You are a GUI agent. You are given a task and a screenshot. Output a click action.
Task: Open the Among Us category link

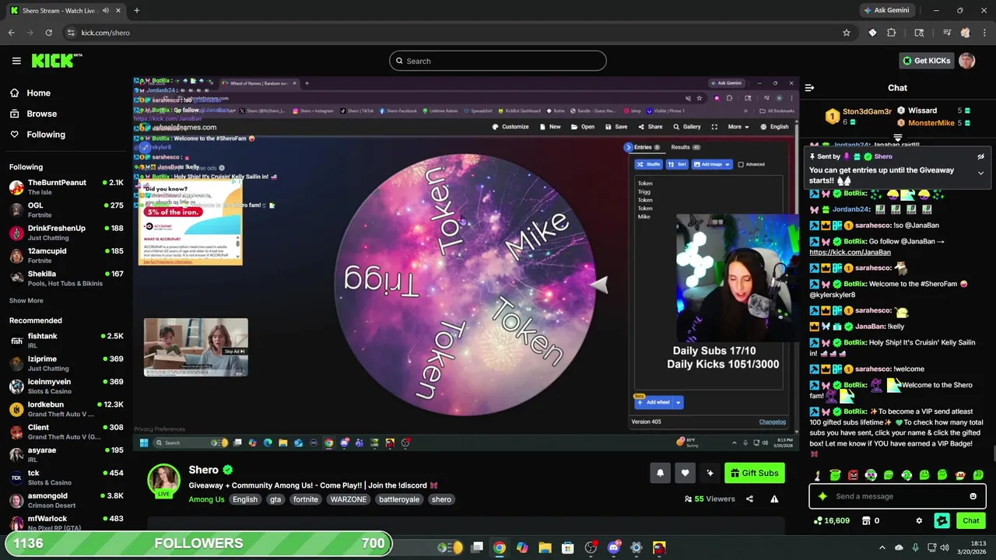pyautogui.click(x=206, y=499)
